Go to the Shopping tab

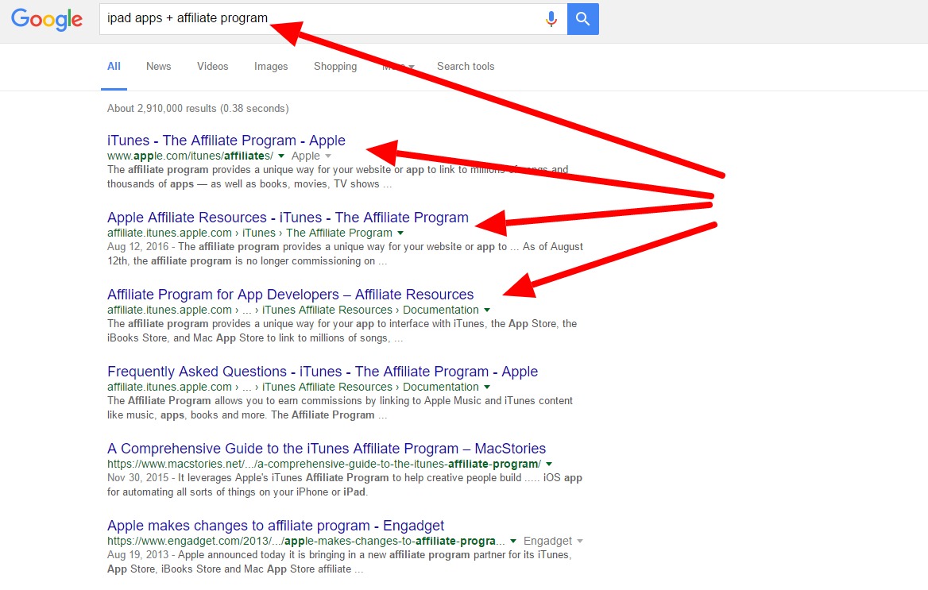point(335,66)
